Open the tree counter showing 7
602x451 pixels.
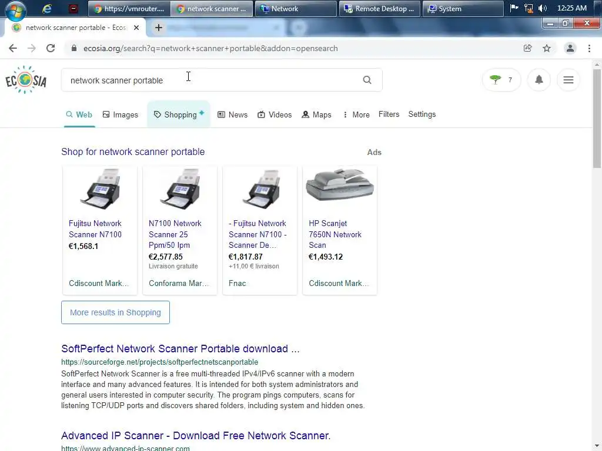point(501,80)
